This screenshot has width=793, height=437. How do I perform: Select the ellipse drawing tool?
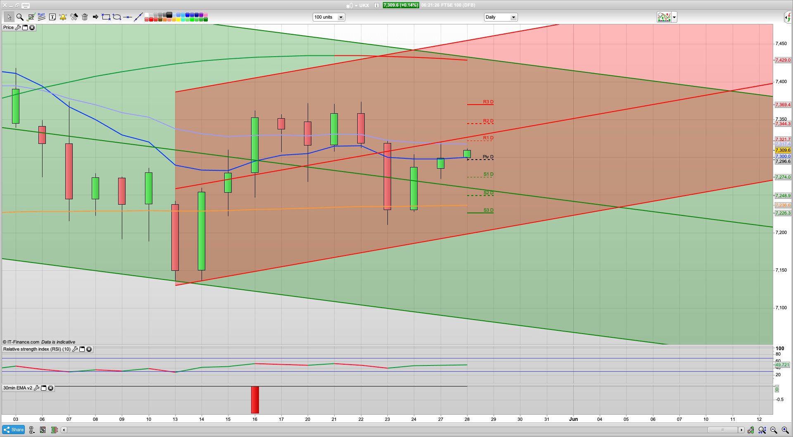[x=117, y=17]
